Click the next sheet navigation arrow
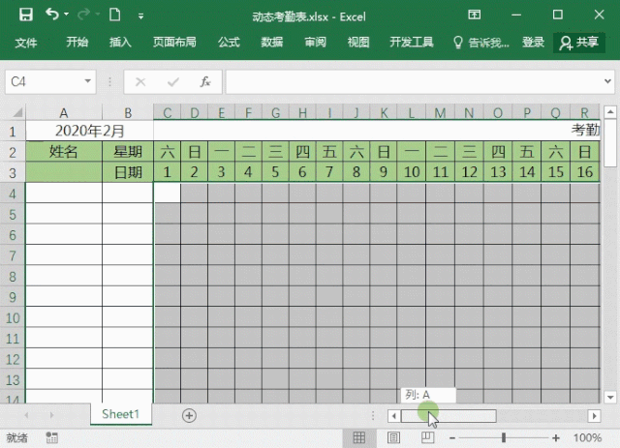Image resolution: width=620 pixels, height=448 pixels. [x=51, y=415]
